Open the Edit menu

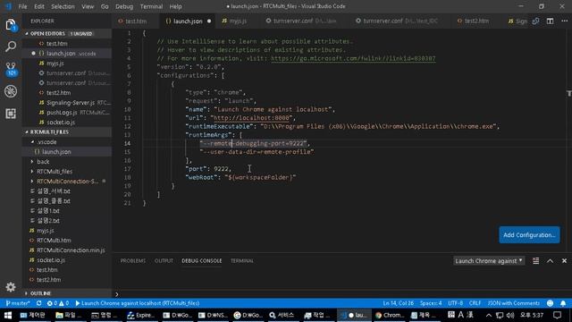(39, 6)
